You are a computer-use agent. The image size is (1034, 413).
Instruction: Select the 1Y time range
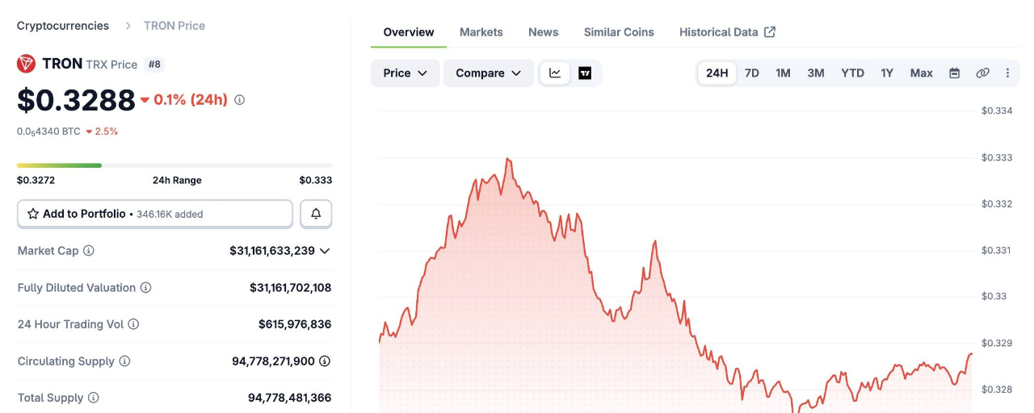pos(887,73)
